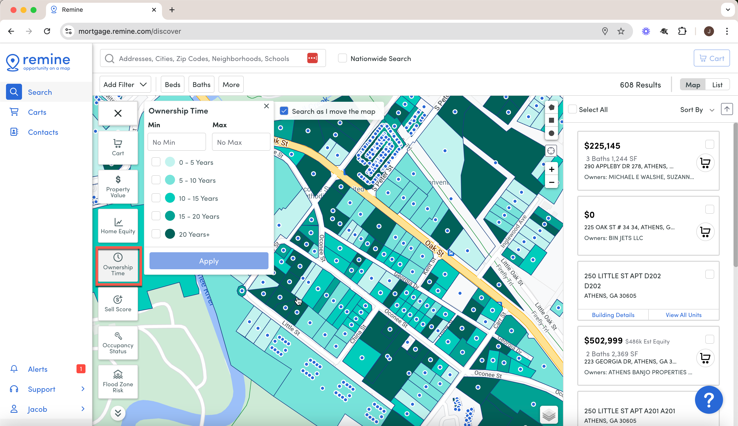Zoom in the map with the plus button
Image resolution: width=738 pixels, height=426 pixels.
[551, 169]
